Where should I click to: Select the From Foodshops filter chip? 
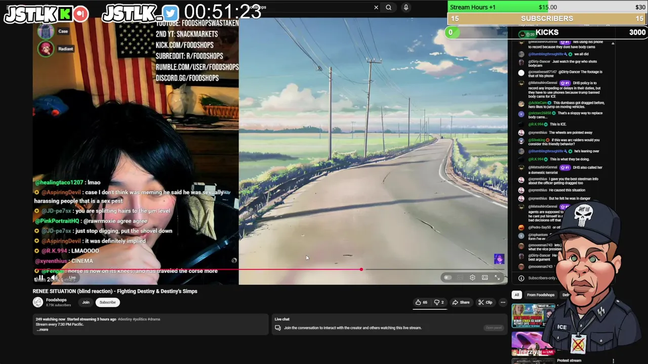[540, 295]
